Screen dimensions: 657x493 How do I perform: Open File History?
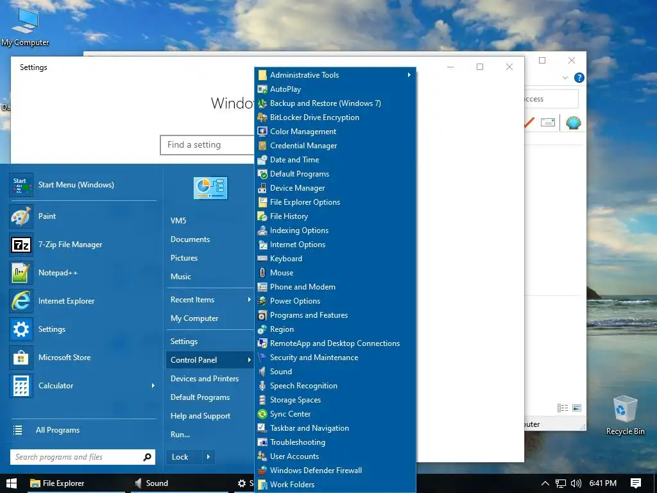coord(335,216)
